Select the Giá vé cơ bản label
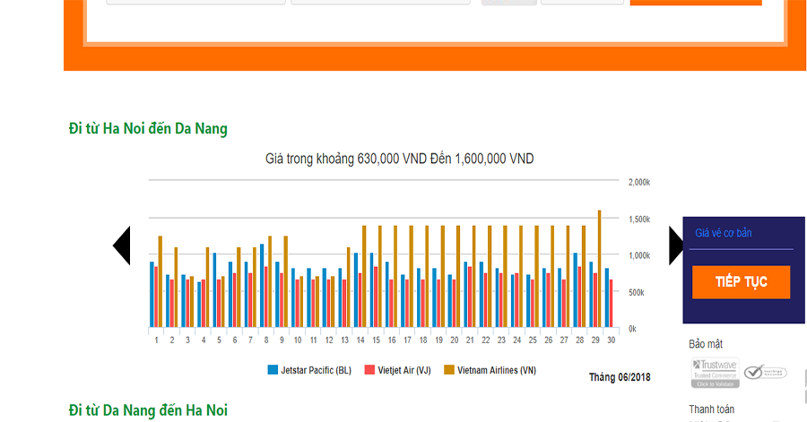The width and height of the screenshot is (807, 422). [723, 233]
